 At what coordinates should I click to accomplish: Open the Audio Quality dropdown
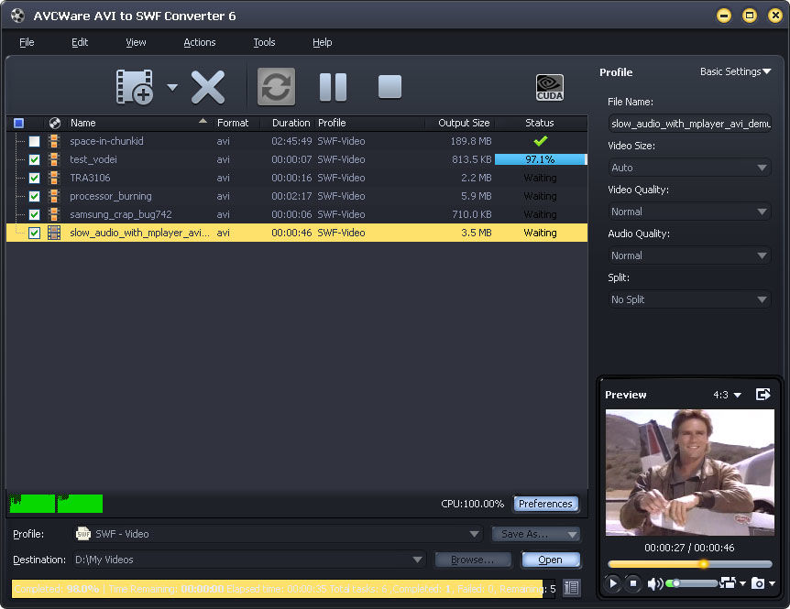click(x=689, y=256)
